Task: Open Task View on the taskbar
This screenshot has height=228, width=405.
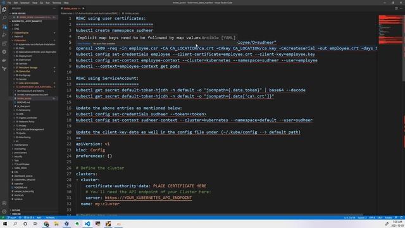Action: pos(35,224)
